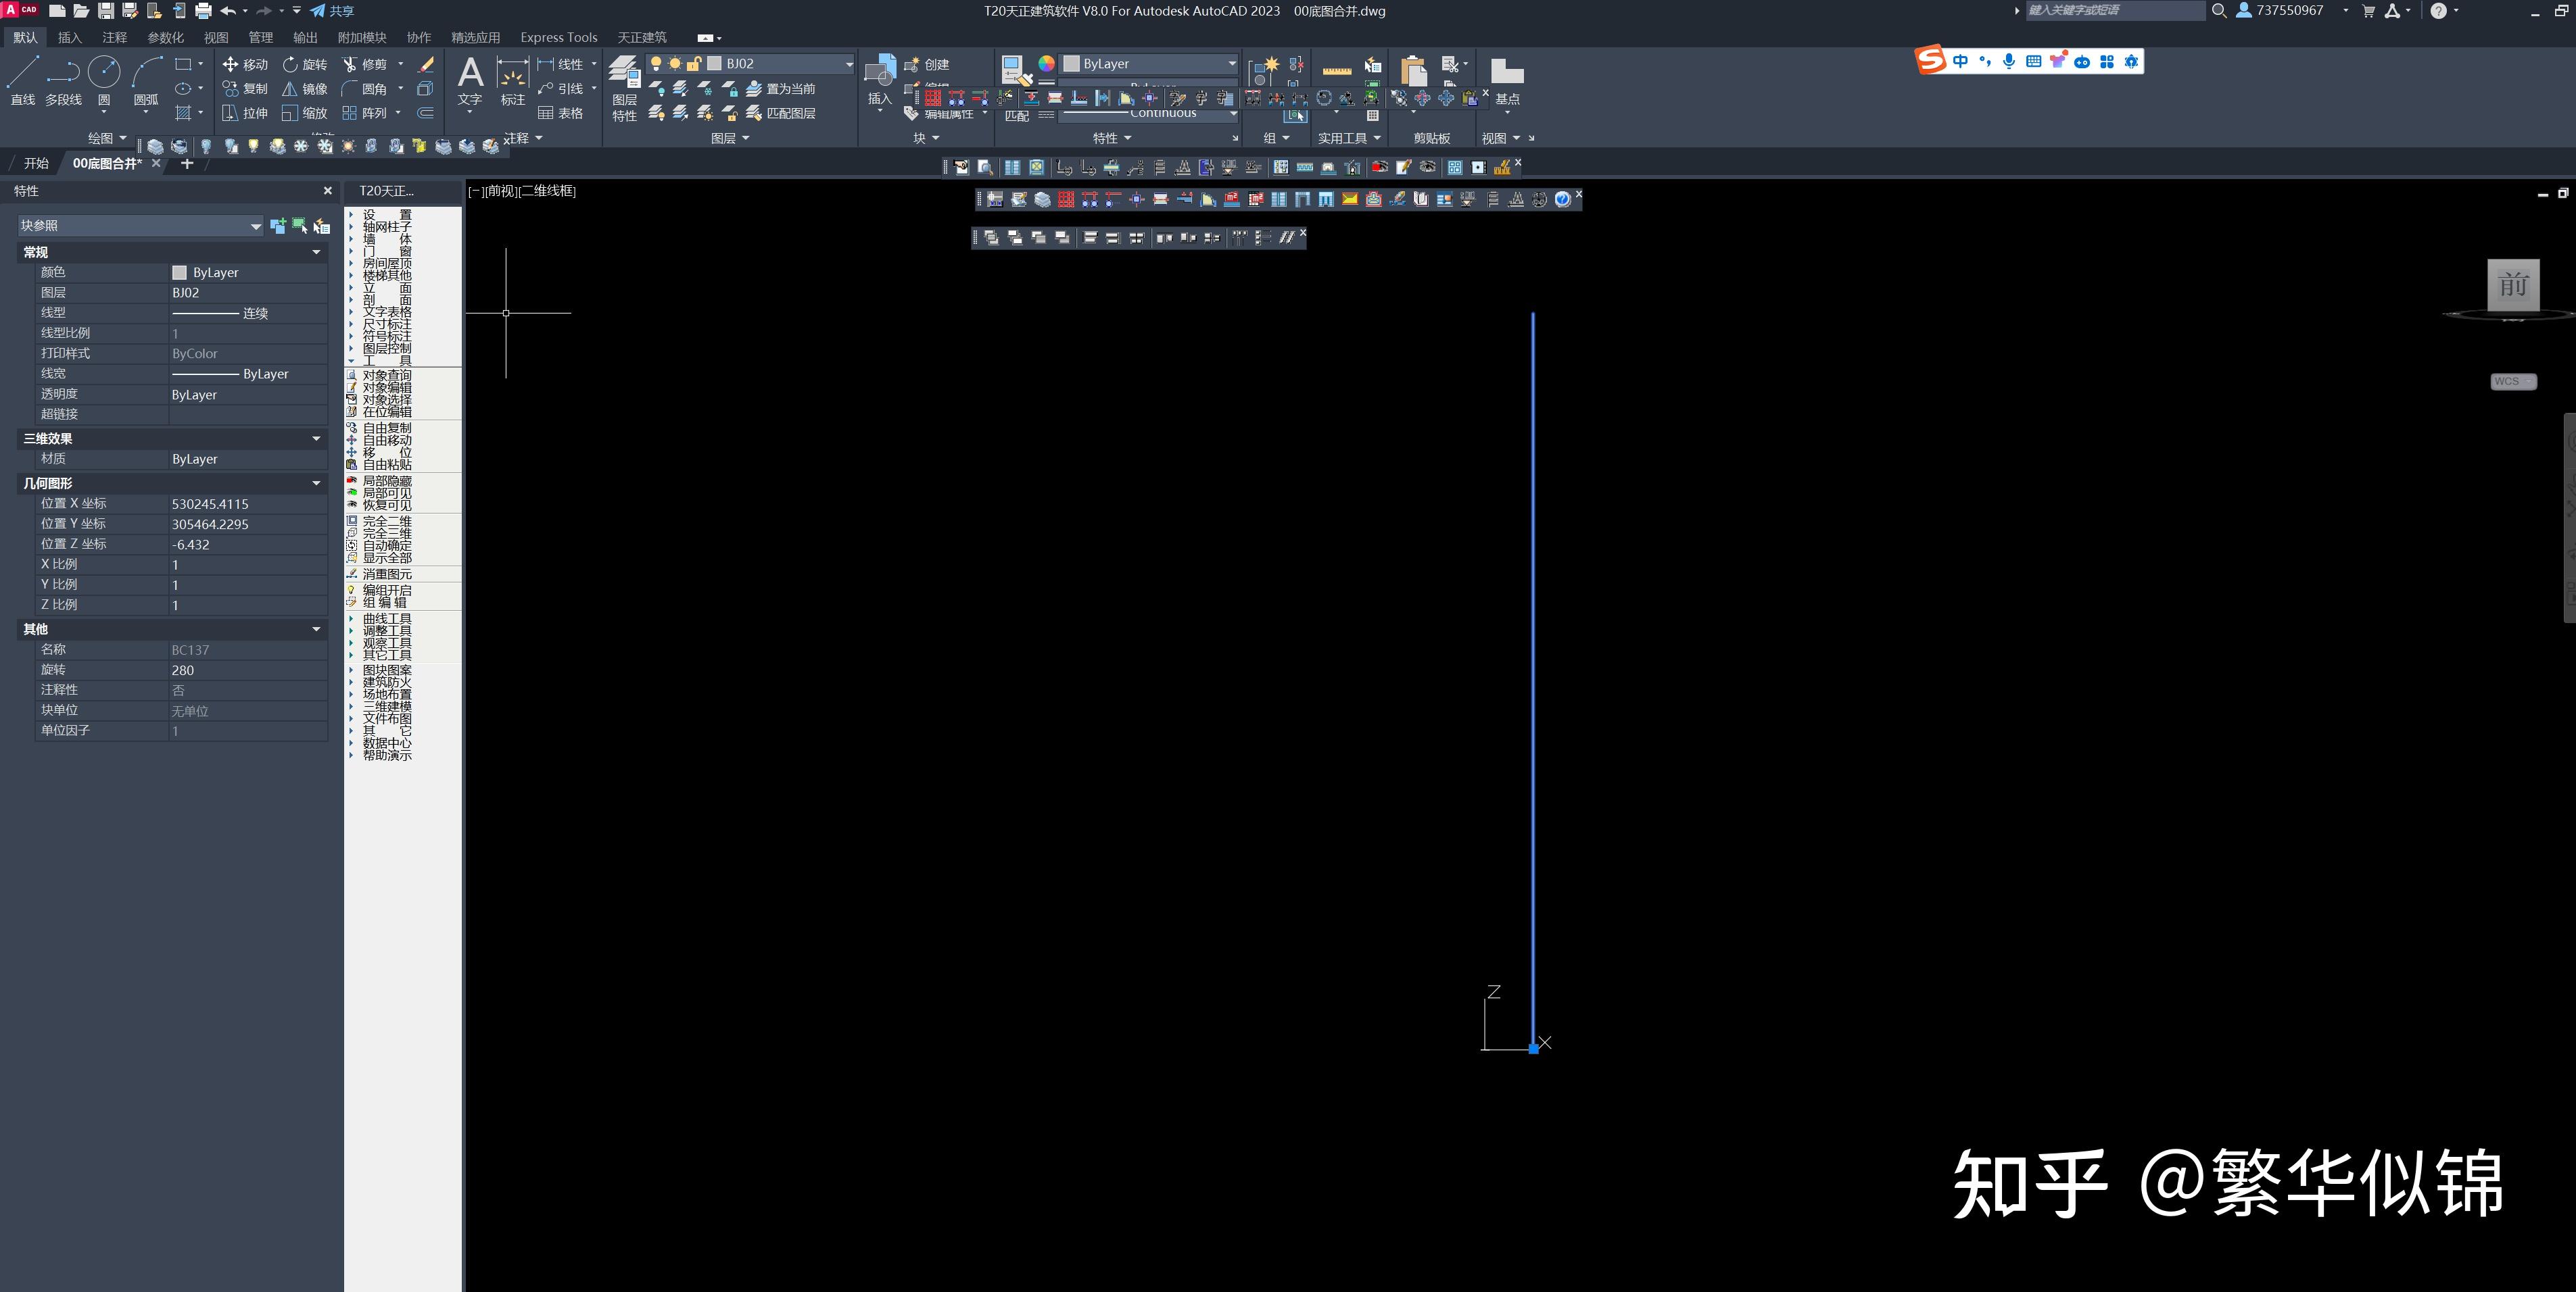Toggle Sogou IME microphone voice input
The image size is (2576, 1292).
click(x=2009, y=62)
